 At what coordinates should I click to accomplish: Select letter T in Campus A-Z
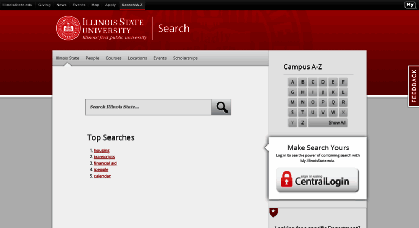tap(303, 113)
